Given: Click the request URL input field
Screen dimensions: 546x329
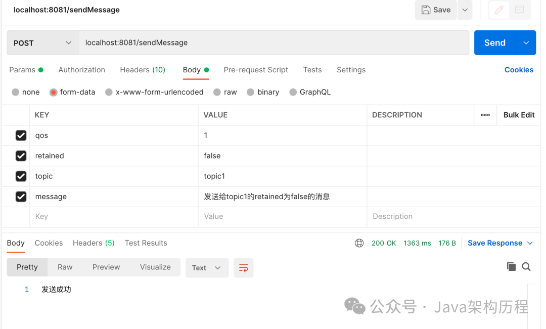Looking at the screenshot, I should (274, 43).
